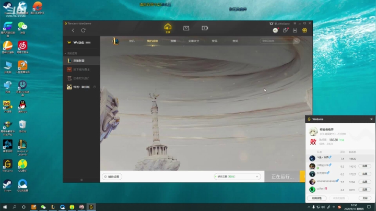Select the 我的战绩 tab

pos(152,41)
